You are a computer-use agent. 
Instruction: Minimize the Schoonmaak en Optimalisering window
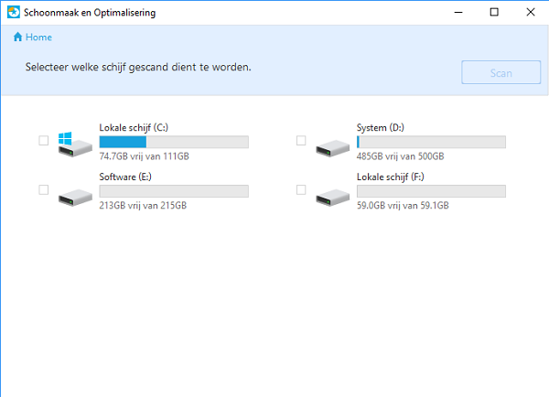pos(453,12)
